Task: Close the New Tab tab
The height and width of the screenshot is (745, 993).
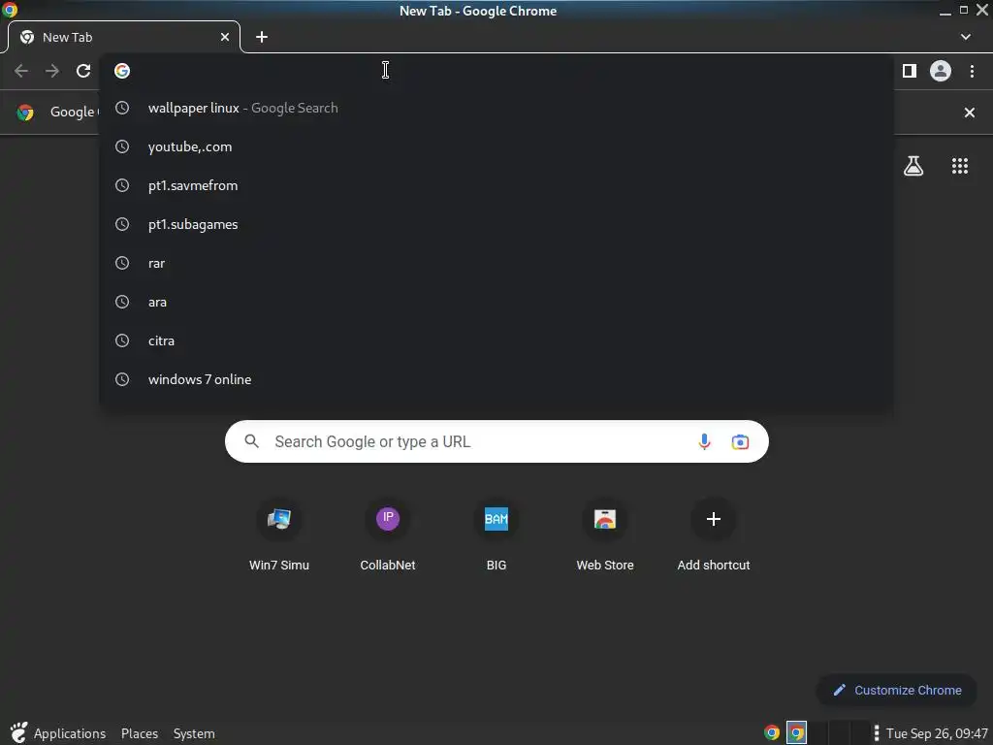Action: (x=225, y=38)
